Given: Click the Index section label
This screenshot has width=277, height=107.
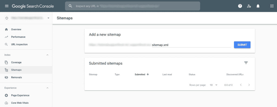Looking at the screenshot, I should point(7,55).
